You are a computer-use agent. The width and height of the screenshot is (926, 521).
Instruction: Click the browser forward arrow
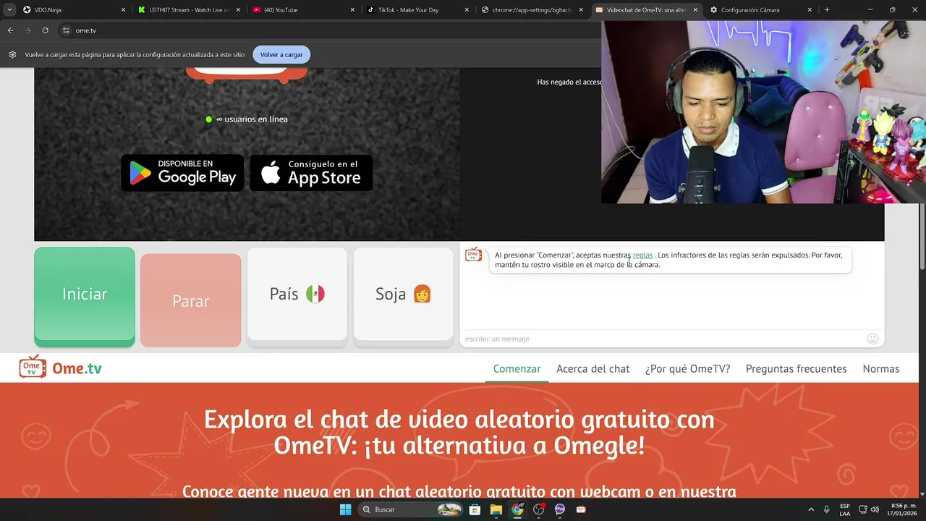(x=27, y=30)
